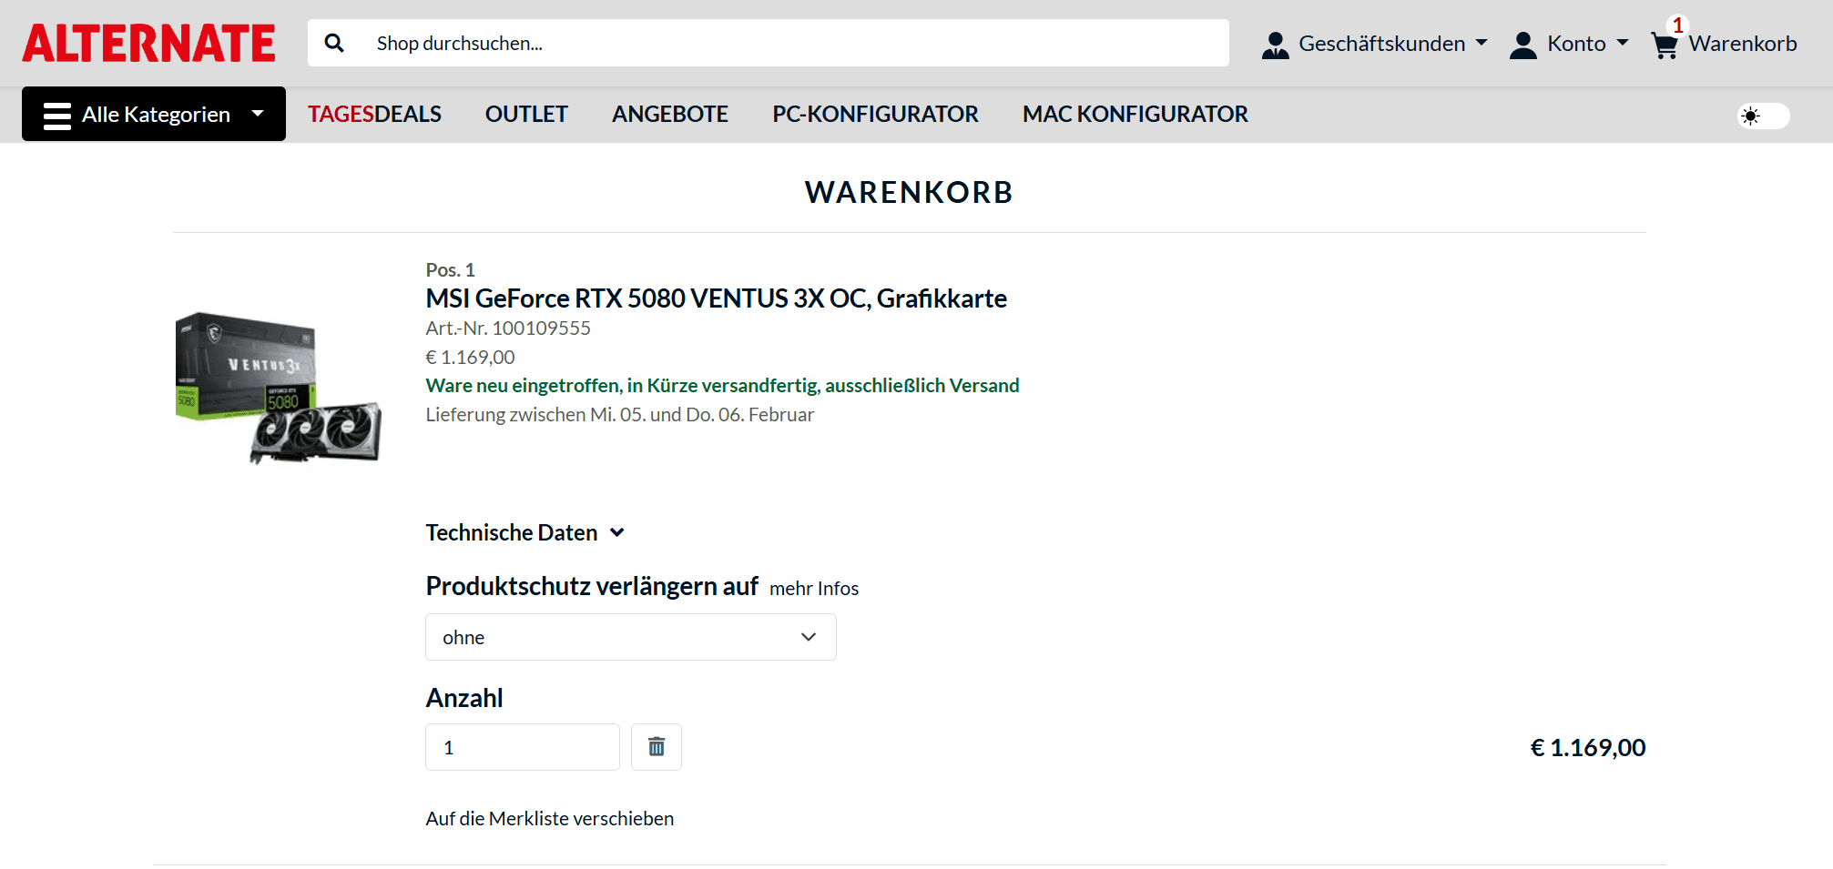This screenshot has width=1833, height=869.
Task: Click 'mehr Infos' link
Action: (x=814, y=589)
